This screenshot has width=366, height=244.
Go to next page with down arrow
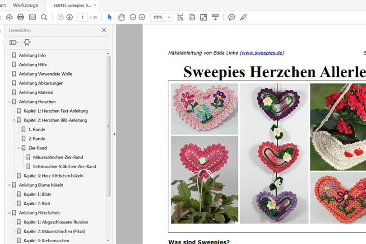(69, 17)
